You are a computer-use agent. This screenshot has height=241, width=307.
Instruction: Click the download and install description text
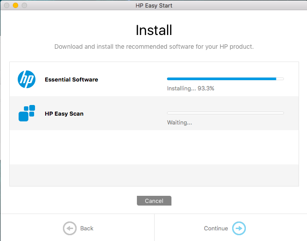pos(154,47)
